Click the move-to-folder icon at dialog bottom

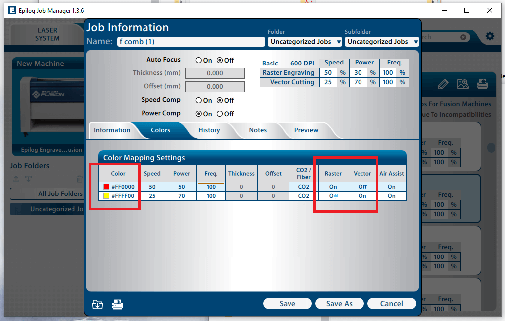click(x=97, y=304)
